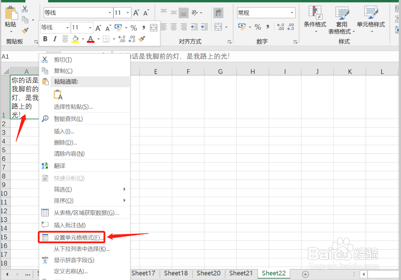Image resolution: width=401 pixels, height=280 pixels.
Task: Toggle bottom align in the ribbon
Action: pos(184,12)
